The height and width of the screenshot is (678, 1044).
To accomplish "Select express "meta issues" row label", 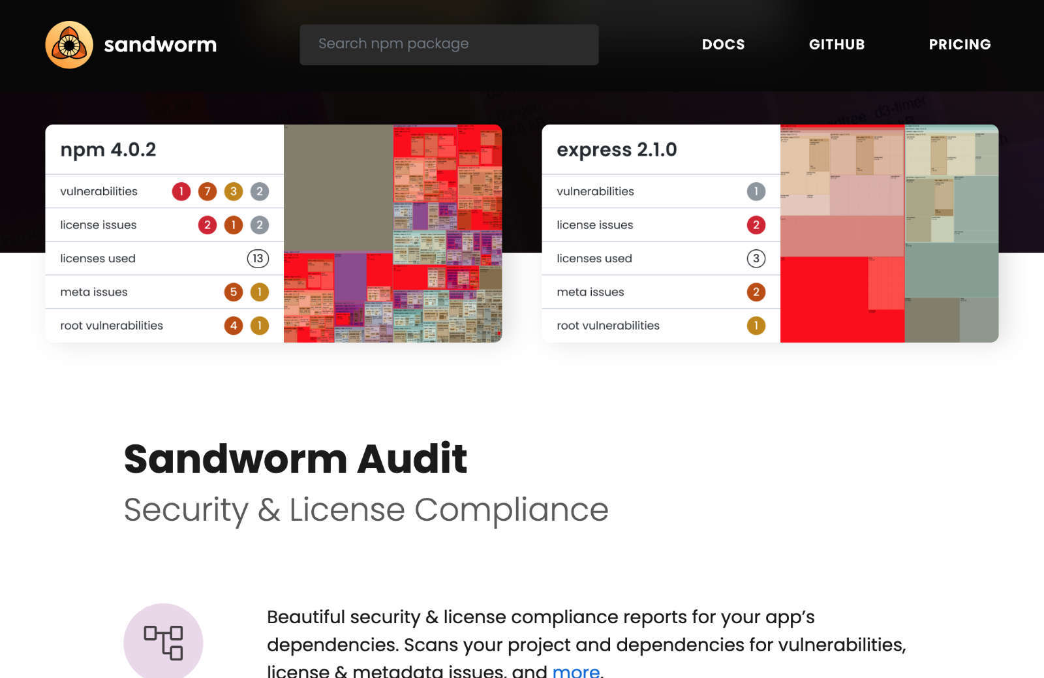I will [x=591, y=292].
